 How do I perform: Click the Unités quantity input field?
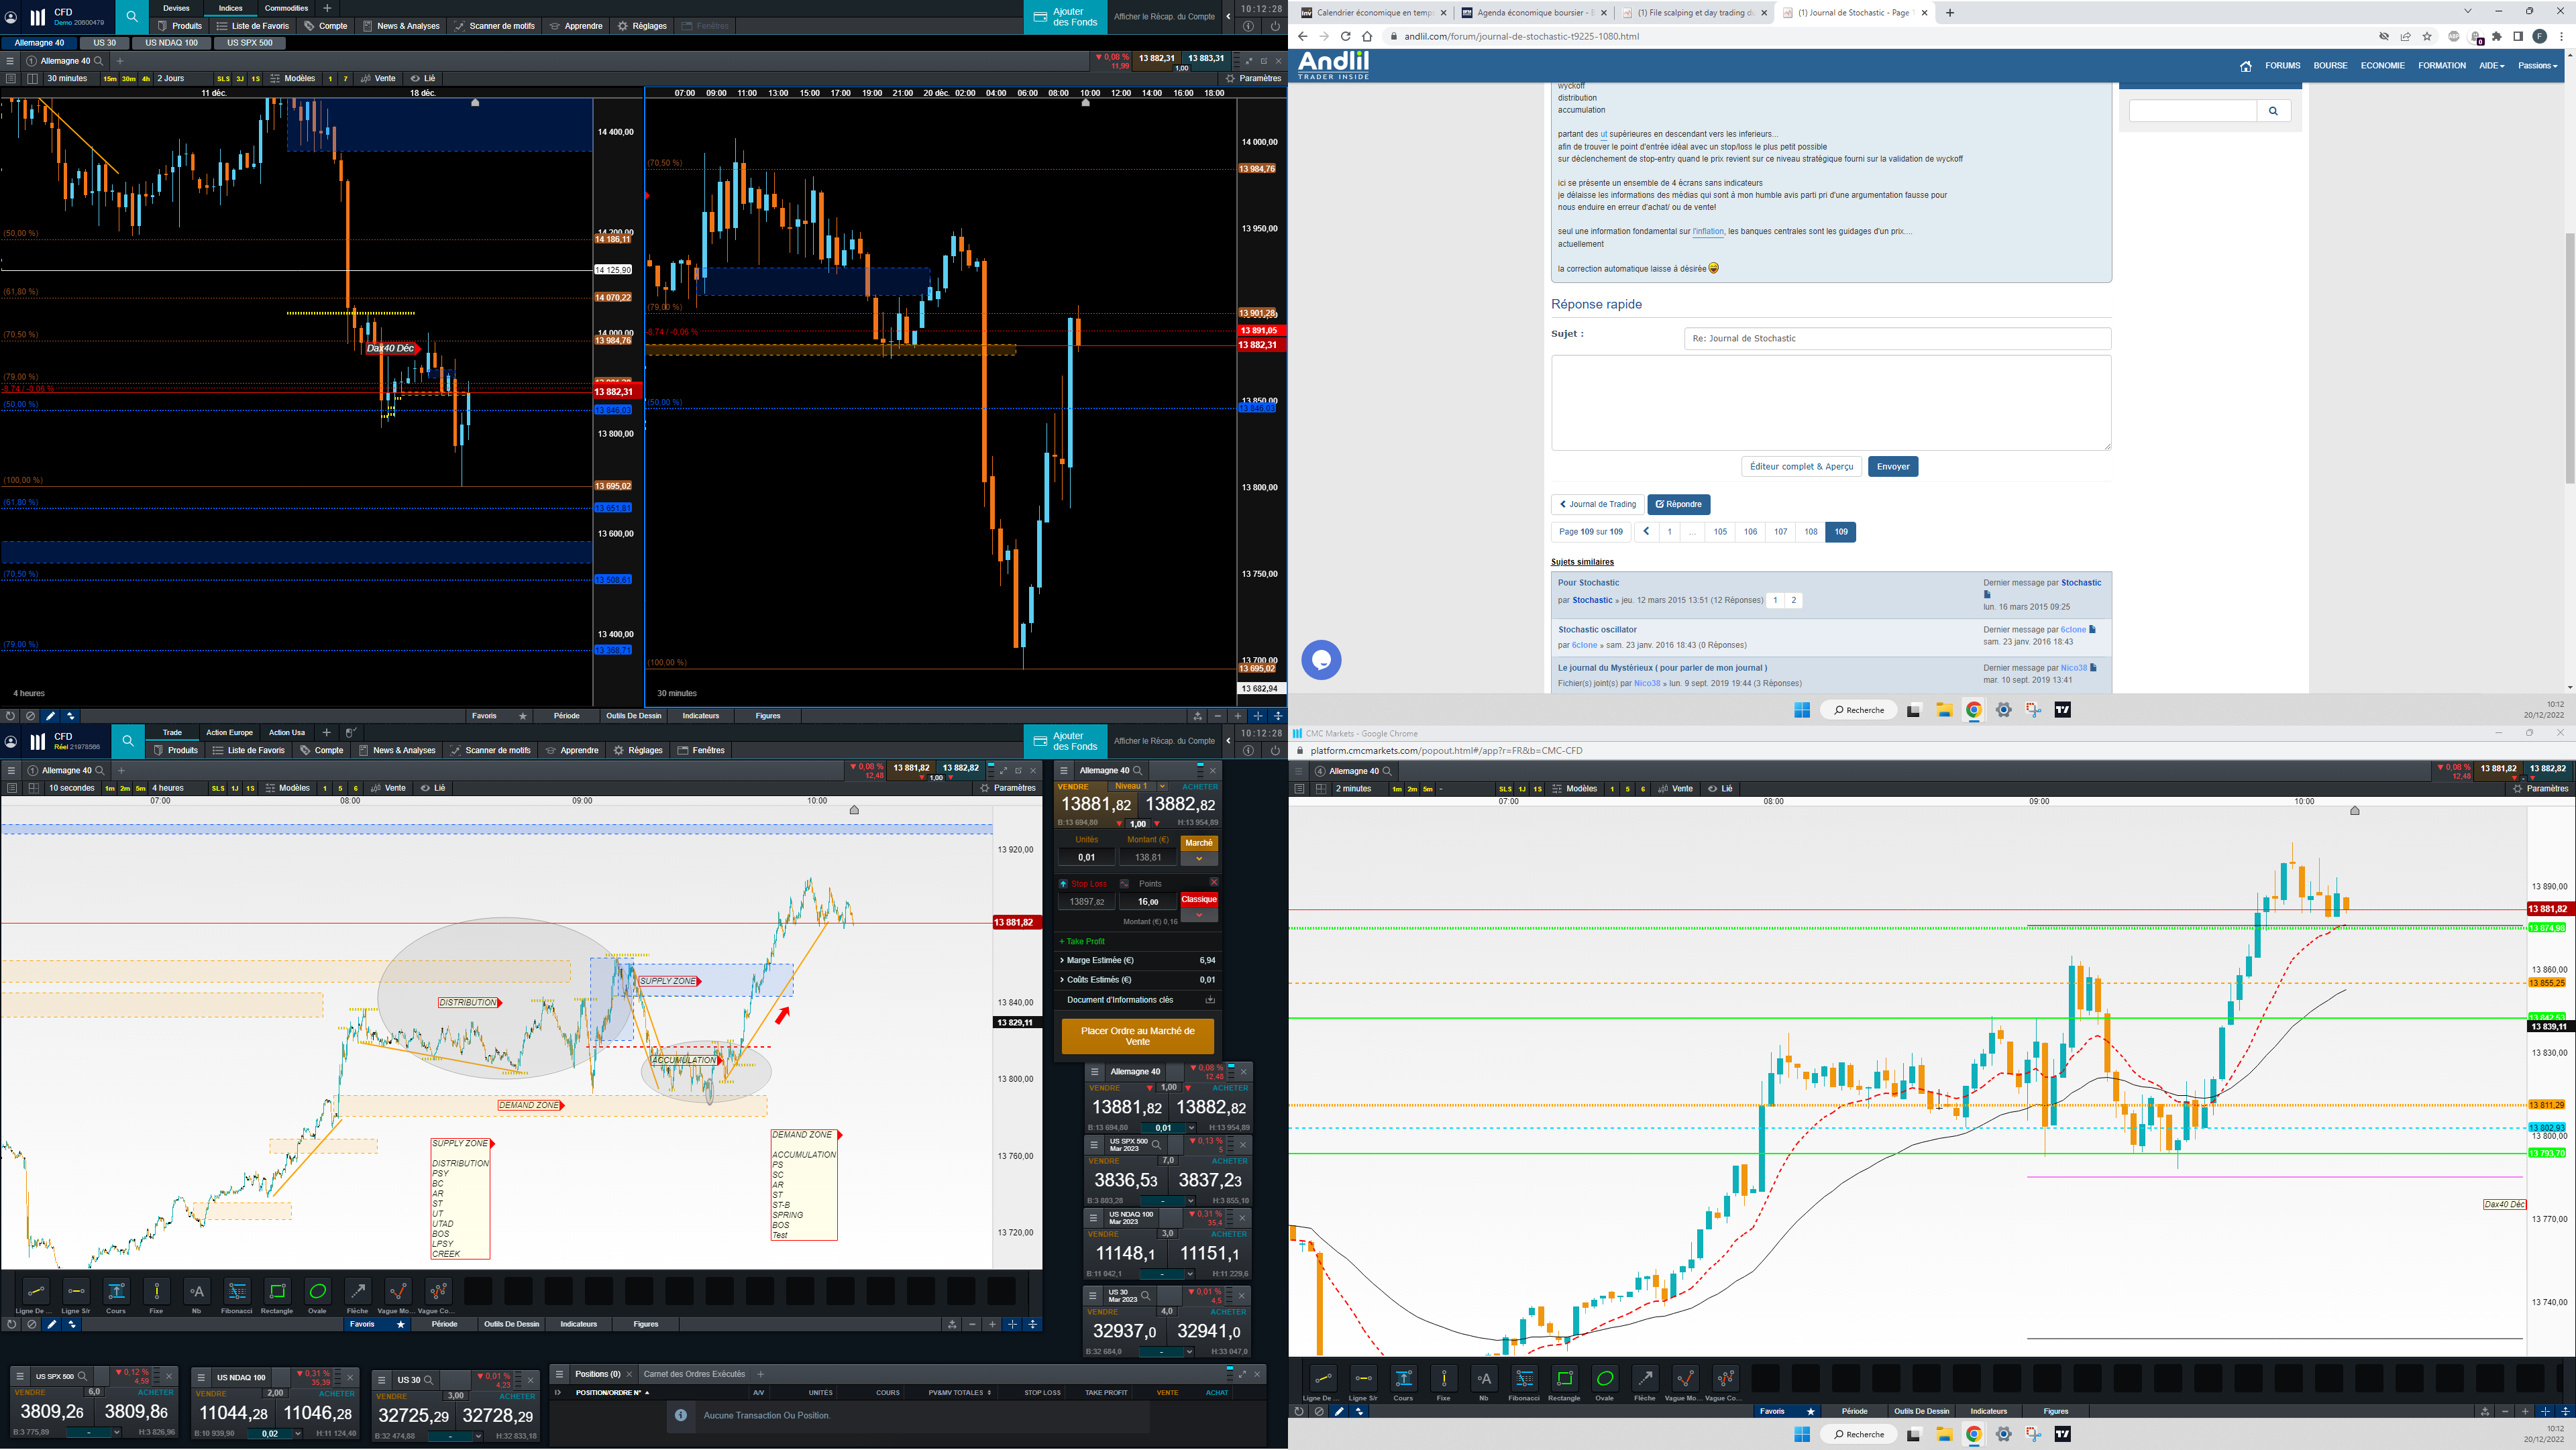1086,857
